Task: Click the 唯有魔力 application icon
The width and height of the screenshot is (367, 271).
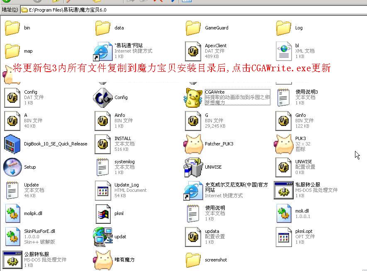Action: 102,260
